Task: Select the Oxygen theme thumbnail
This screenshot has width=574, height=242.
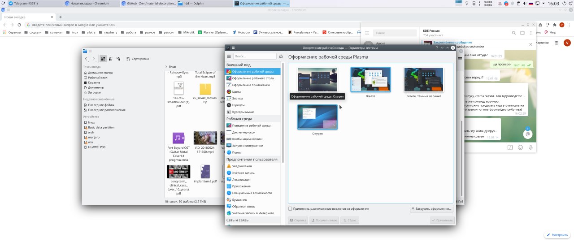Action: pos(317,117)
